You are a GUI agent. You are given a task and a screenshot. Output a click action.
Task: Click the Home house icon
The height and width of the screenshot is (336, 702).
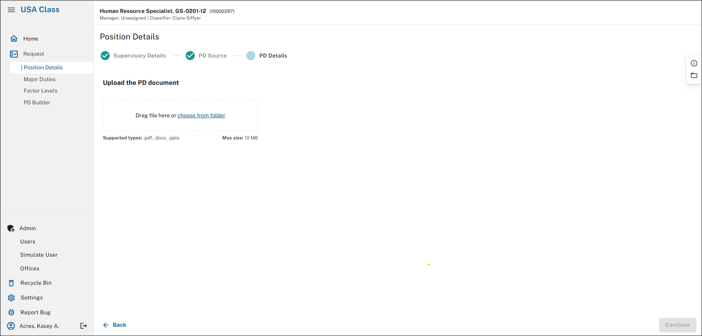[14, 39]
